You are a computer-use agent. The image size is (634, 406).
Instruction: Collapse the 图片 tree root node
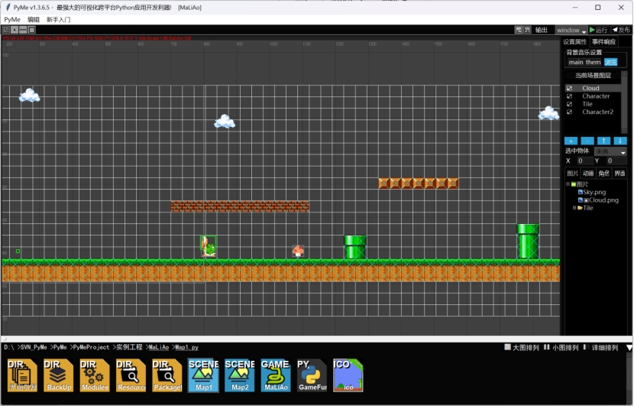point(568,184)
